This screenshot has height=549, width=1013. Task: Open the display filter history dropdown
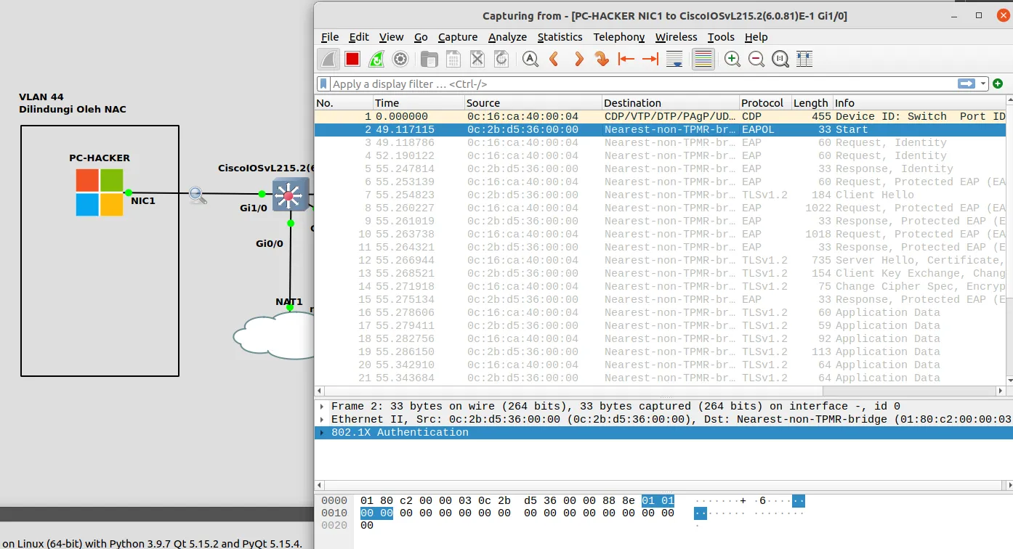point(983,84)
